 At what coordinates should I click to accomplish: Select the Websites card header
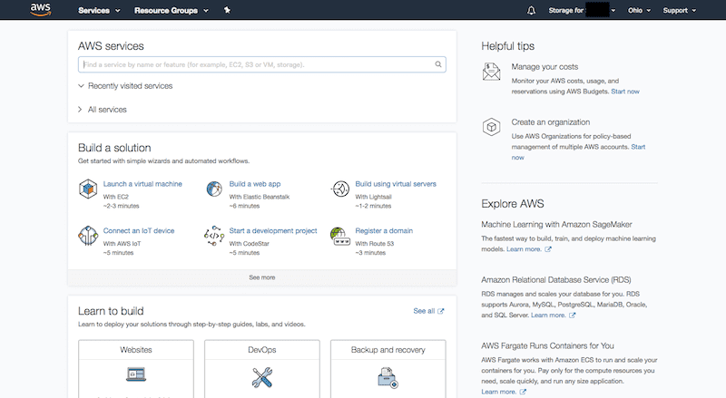136,350
